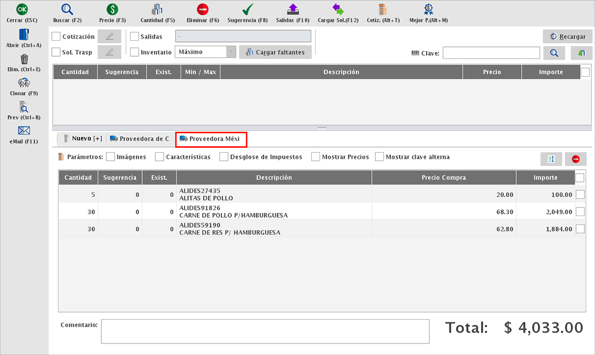Open the Mejor P. (Alt+M) ribbon icon

[x=428, y=9]
